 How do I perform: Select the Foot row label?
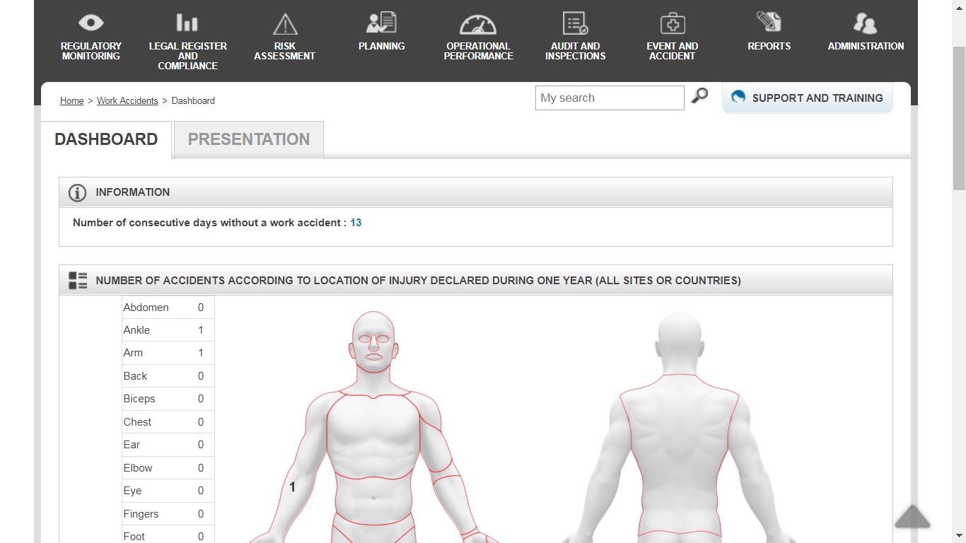(134, 537)
